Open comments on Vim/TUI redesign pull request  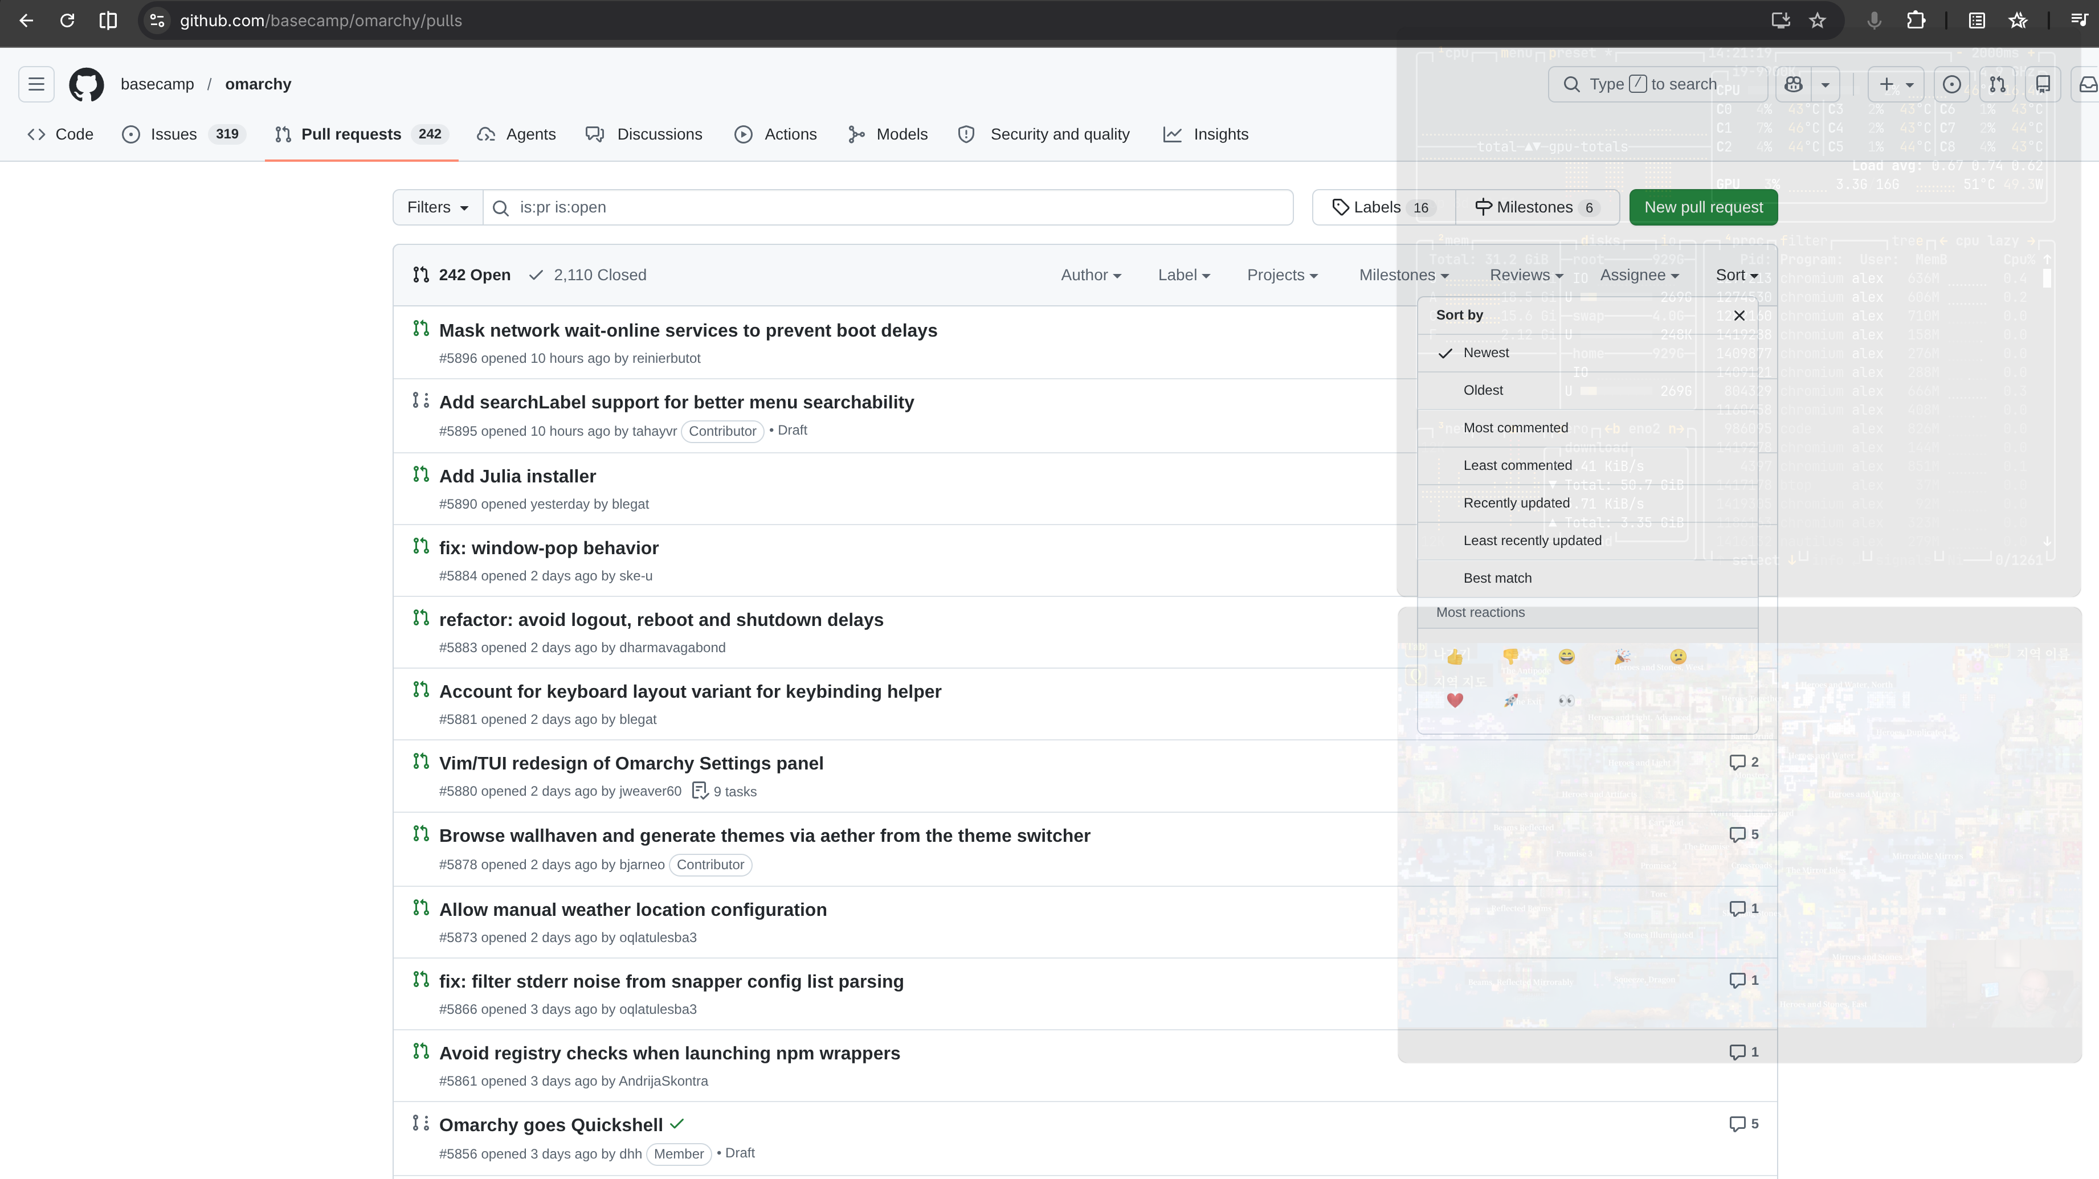click(x=1743, y=762)
